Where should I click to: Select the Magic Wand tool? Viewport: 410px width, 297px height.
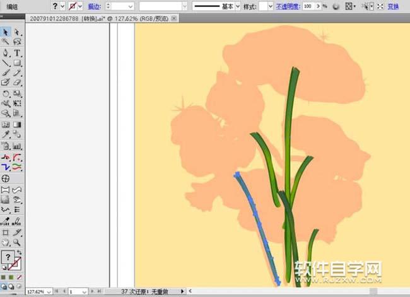pyautogui.click(x=6, y=42)
